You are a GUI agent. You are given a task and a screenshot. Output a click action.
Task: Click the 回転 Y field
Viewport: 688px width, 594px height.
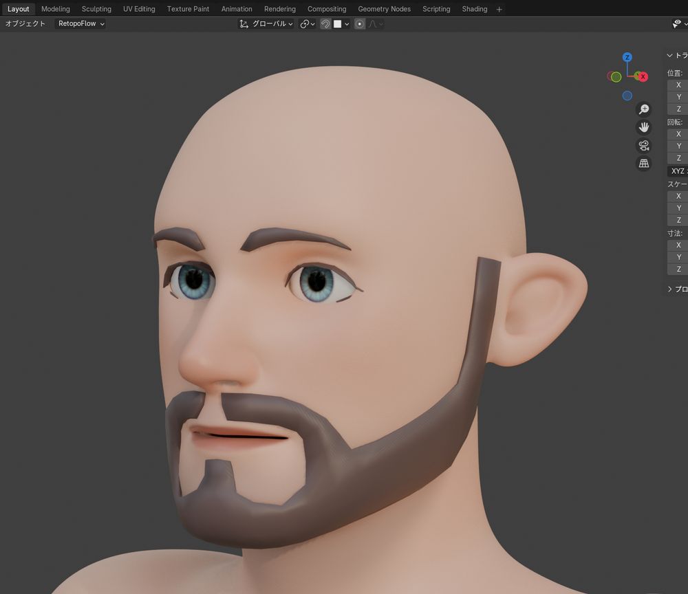tap(678, 146)
